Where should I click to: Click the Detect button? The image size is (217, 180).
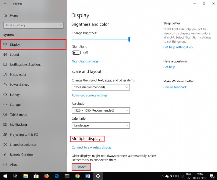(x=81, y=167)
